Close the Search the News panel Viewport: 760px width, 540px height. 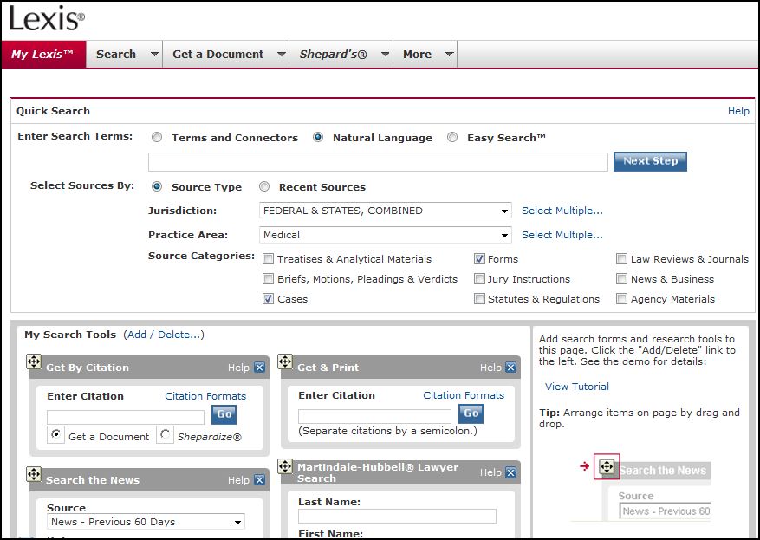tap(259, 480)
